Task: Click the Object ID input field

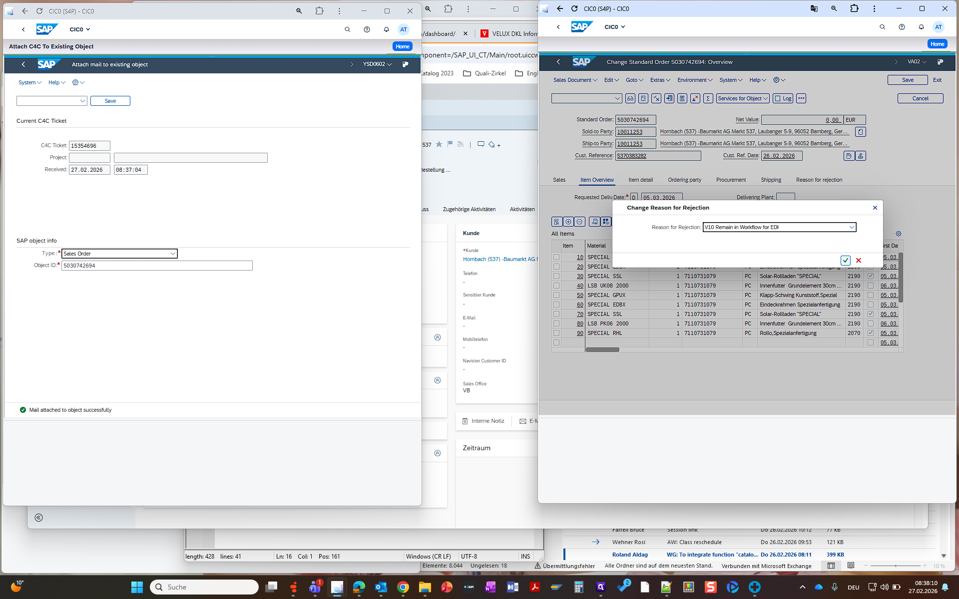Action: (x=157, y=266)
